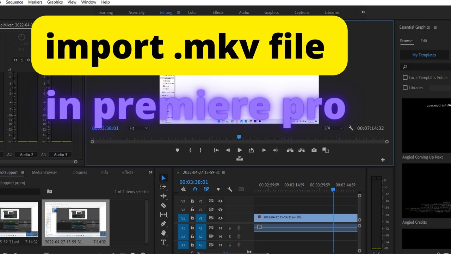
Task: Open the Essential Graphics panel menu
Action: pyautogui.click(x=435, y=28)
